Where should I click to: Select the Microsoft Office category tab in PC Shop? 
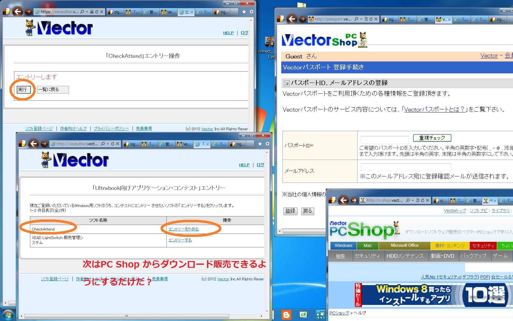pyautogui.click(x=405, y=245)
